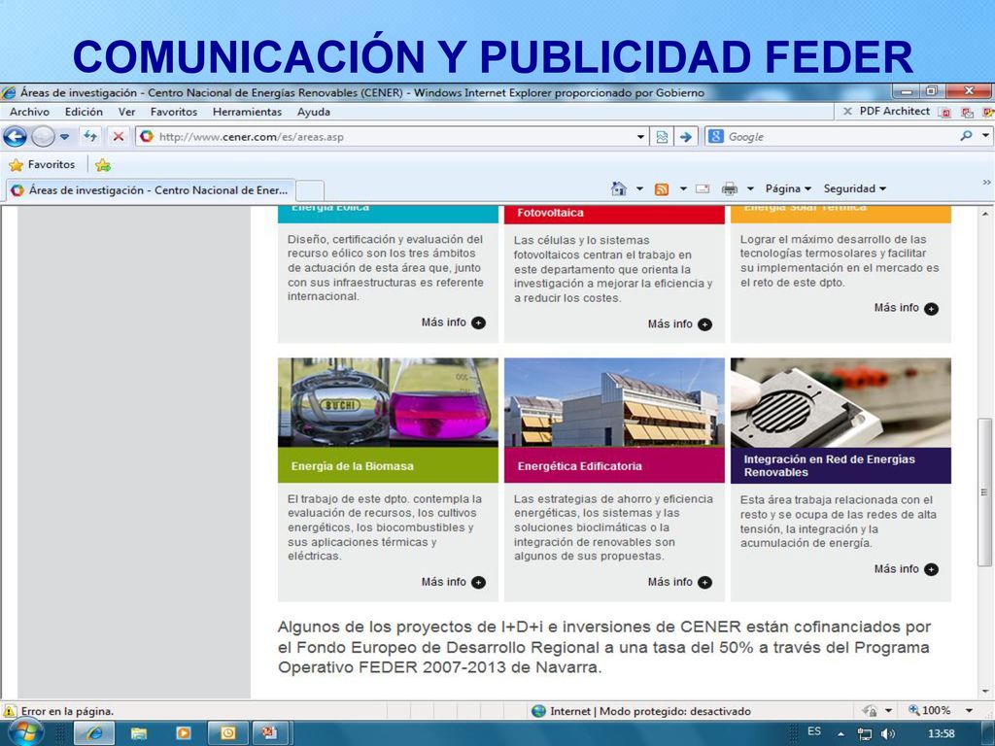Screen dimensions: 995x746
Task: Expand the RSS feeds dropdown arrow
Action: tap(683, 188)
